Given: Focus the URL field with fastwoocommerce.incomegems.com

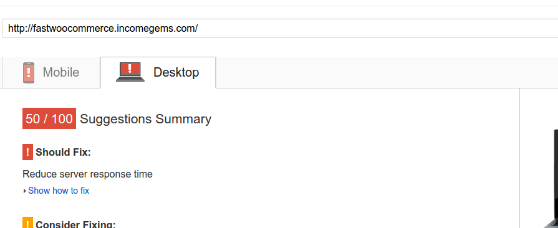Looking at the screenshot, I should [x=281, y=28].
